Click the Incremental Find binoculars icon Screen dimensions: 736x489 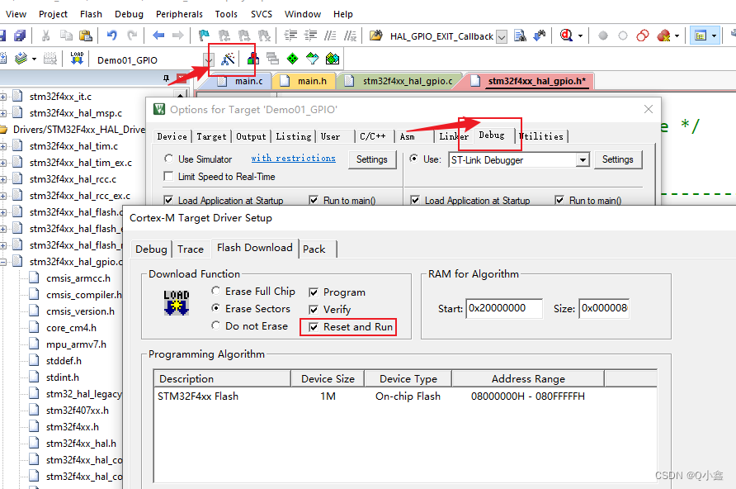coord(540,36)
